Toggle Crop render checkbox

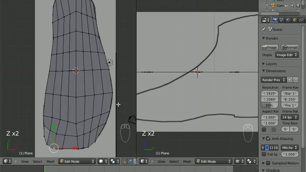pyautogui.click(x=274, y=129)
